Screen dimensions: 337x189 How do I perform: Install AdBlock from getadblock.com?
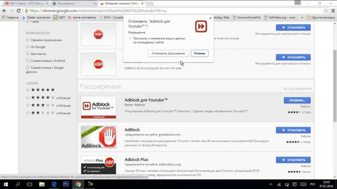[x=293, y=130]
